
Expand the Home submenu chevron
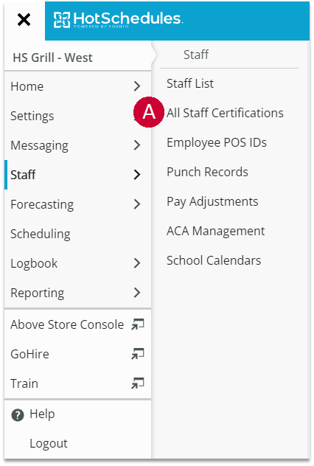(137, 86)
